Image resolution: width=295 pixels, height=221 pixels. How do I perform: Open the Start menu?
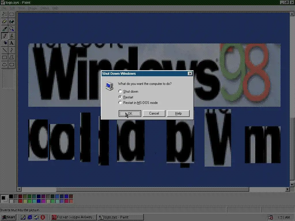pos(8,217)
